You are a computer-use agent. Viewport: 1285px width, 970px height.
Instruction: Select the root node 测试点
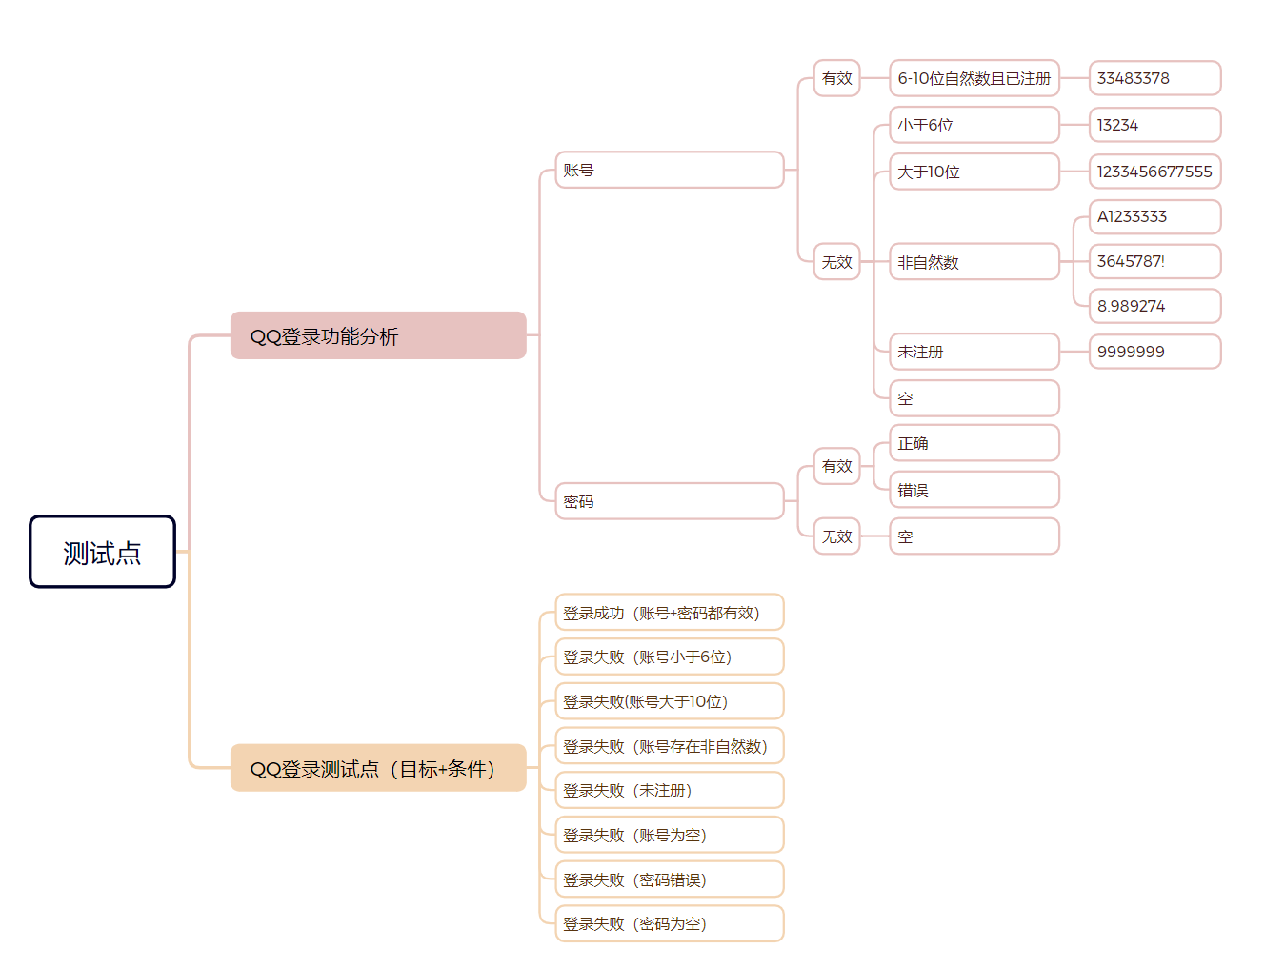coord(102,552)
